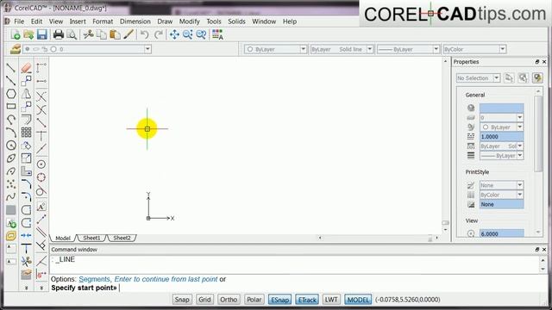Viewport: 552px width, 310px height.
Task: Open the ByLayer line color dropdown
Action: tap(303, 49)
